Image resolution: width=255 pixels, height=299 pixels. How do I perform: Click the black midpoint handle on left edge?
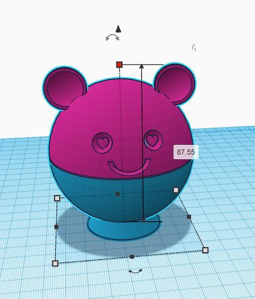[x=56, y=227]
